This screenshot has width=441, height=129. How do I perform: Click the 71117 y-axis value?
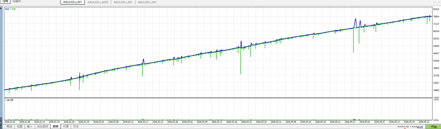click(x=436, y=24)
